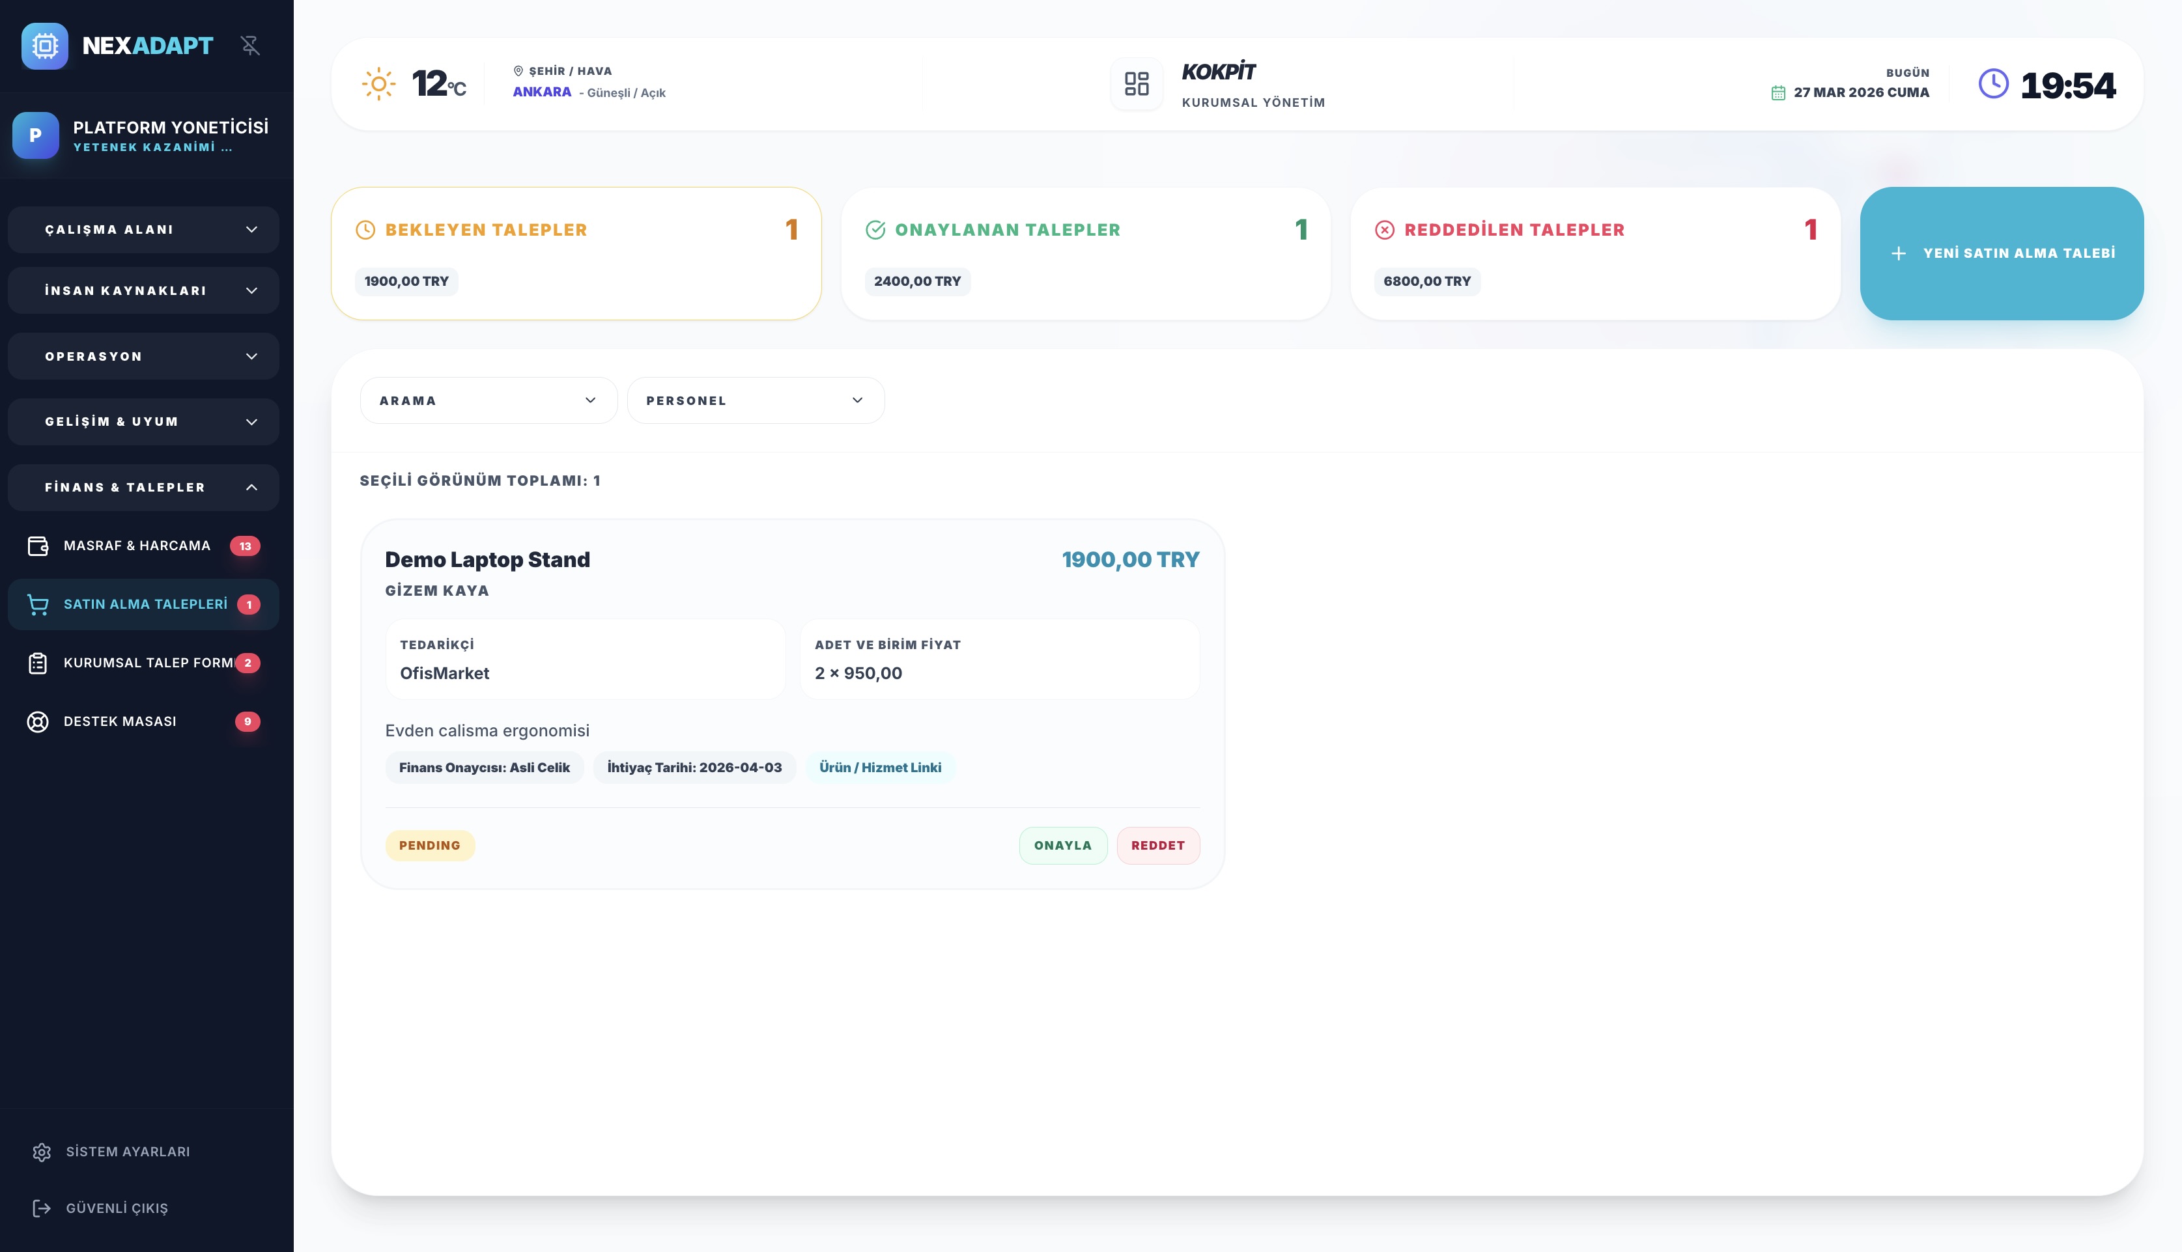Click the Destek Masası lifebuoy icon
This screenshot has width=2182, height=1252.
click(x=38, y=721)
